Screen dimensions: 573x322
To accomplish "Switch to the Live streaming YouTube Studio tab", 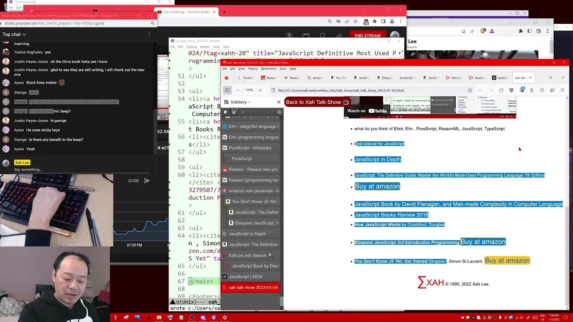I will [x=187, y=12].
